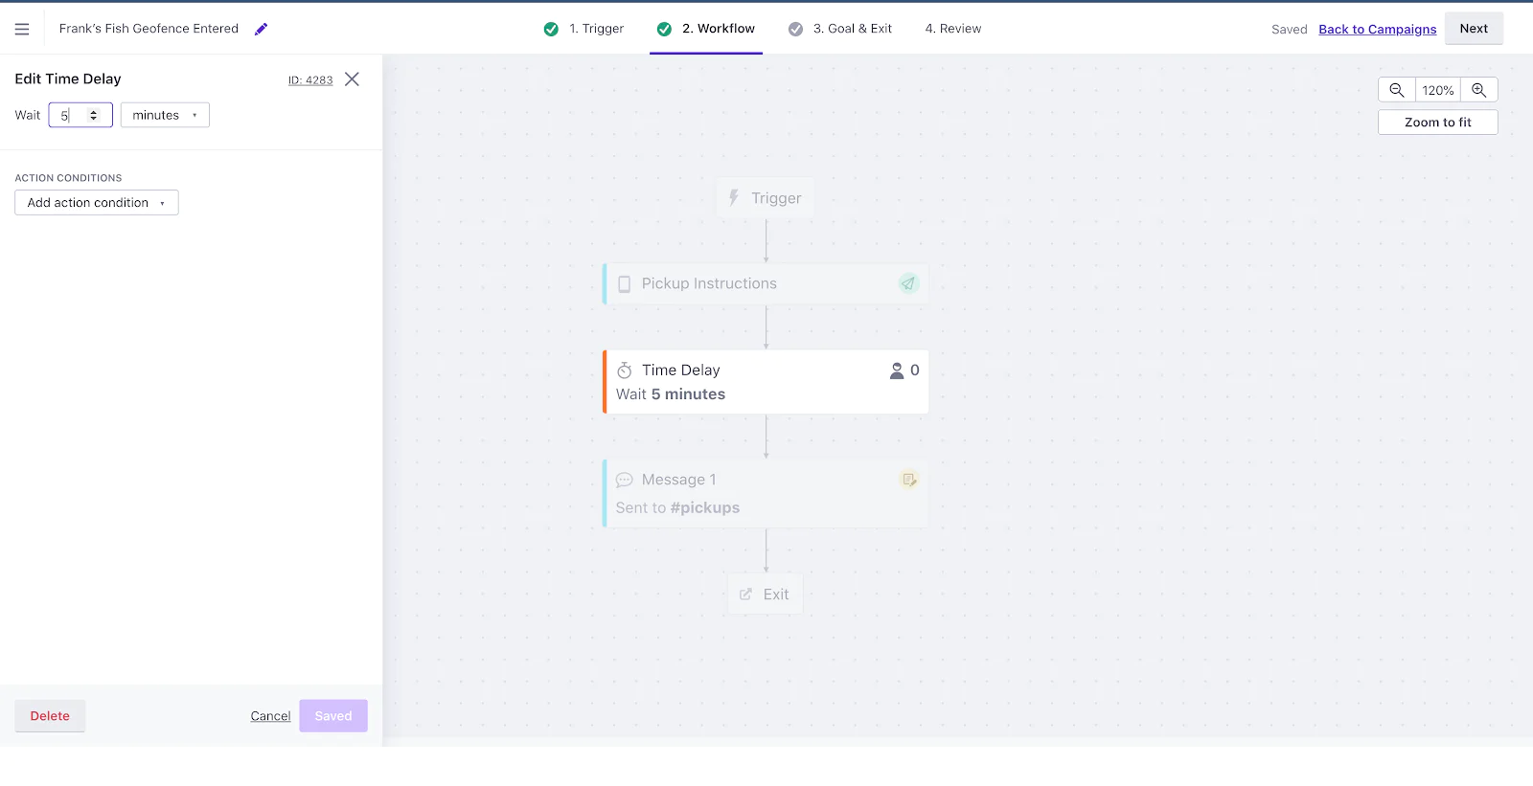Click the lightning icon on the Trigger node

733,197
